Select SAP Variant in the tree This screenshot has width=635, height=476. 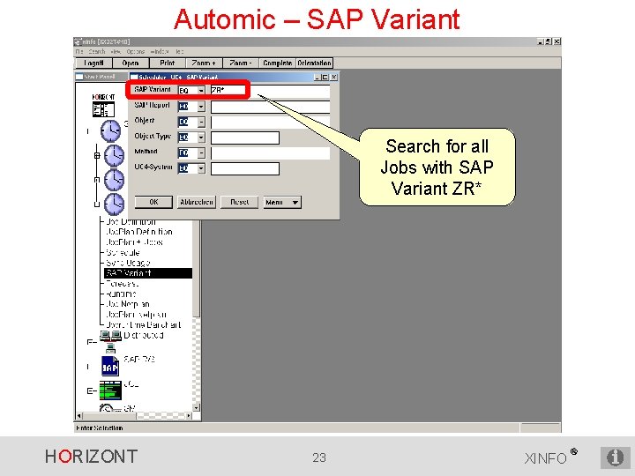(x=148, y=273)
